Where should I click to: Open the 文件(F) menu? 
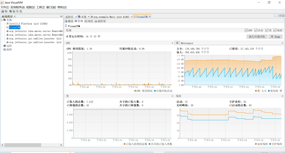[5, 7]
